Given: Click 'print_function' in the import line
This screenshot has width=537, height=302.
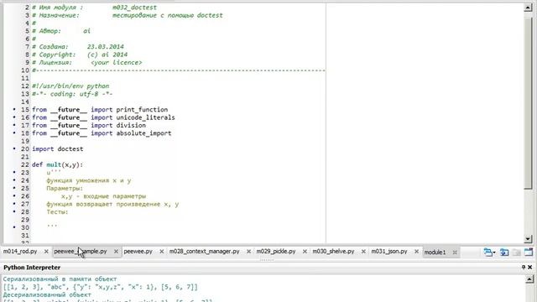Looking at the screenshot, I should tap(142, 110).
